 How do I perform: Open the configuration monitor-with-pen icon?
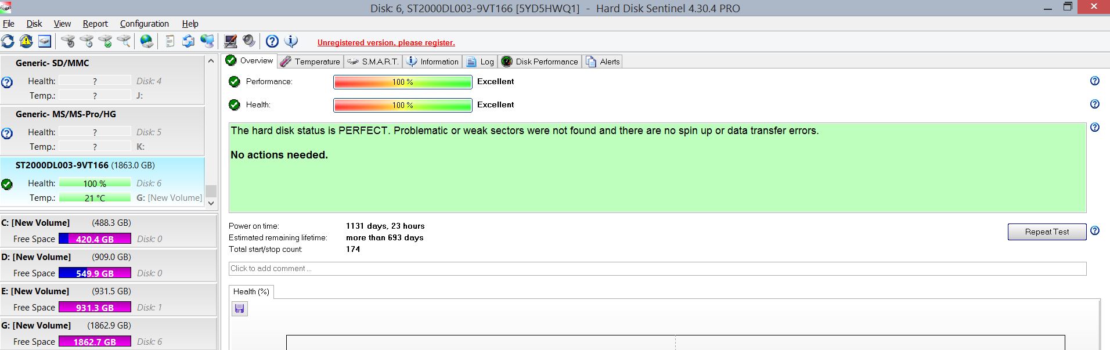[x=230, y=41]
